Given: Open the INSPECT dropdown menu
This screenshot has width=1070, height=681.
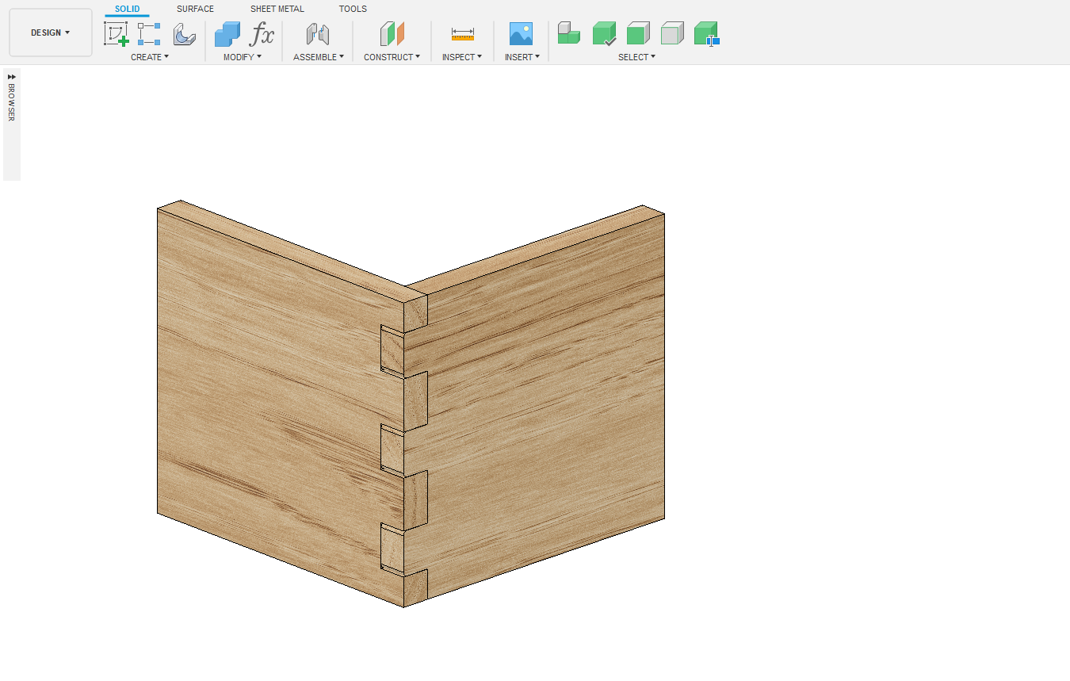Looking at the screenshot, I should [461, 57].
